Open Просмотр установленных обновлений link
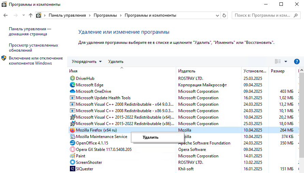 click(33, 48)
